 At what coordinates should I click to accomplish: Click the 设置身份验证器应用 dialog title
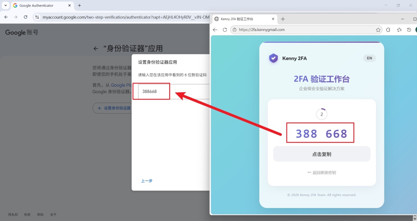pos(158,62)
